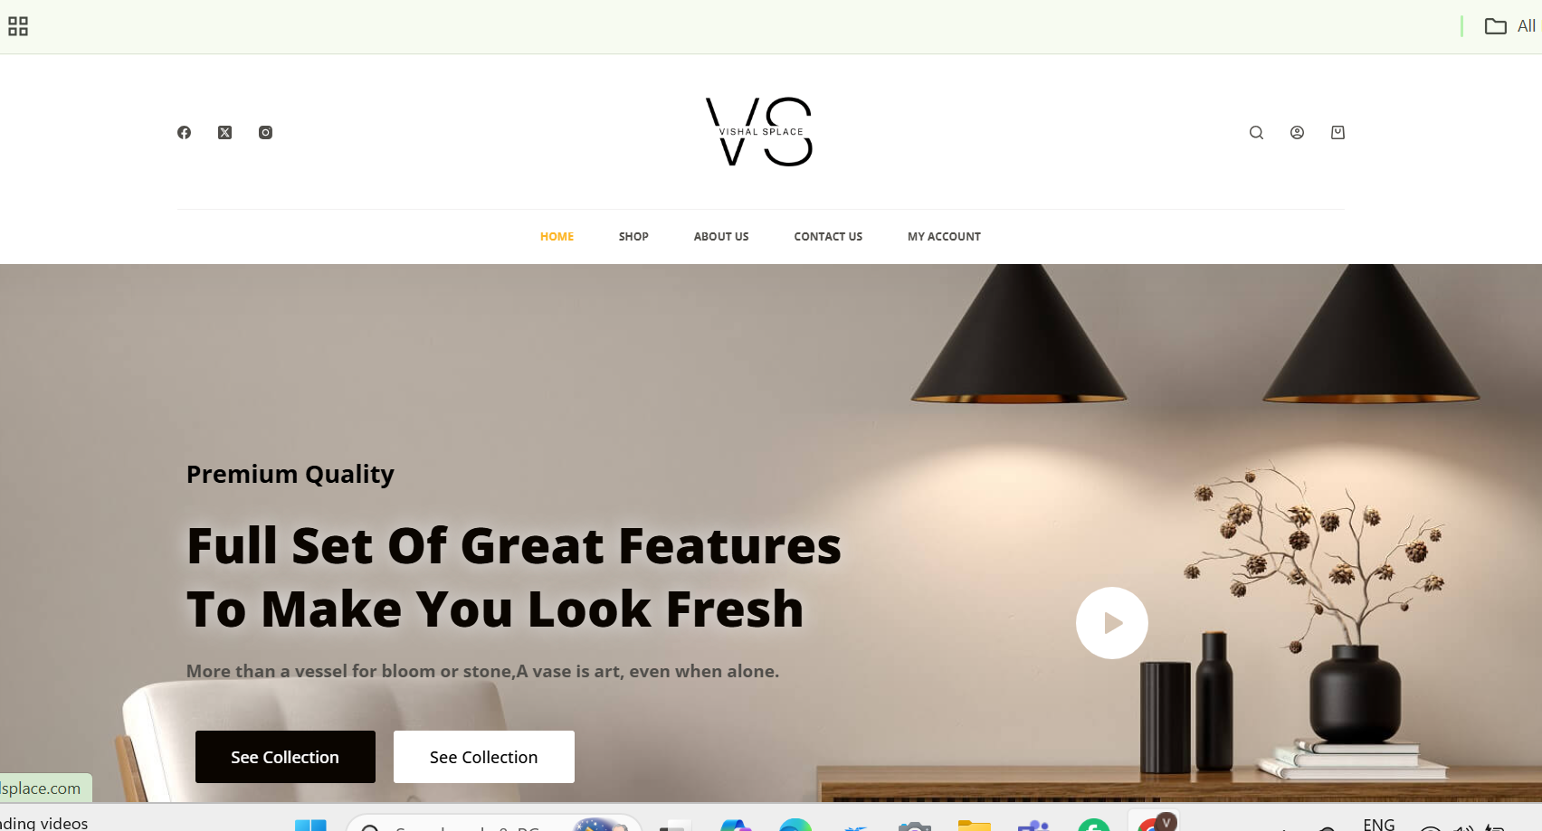
Task: Click the ENG language indicator in taskbar
Action: tap(1379, 824)
